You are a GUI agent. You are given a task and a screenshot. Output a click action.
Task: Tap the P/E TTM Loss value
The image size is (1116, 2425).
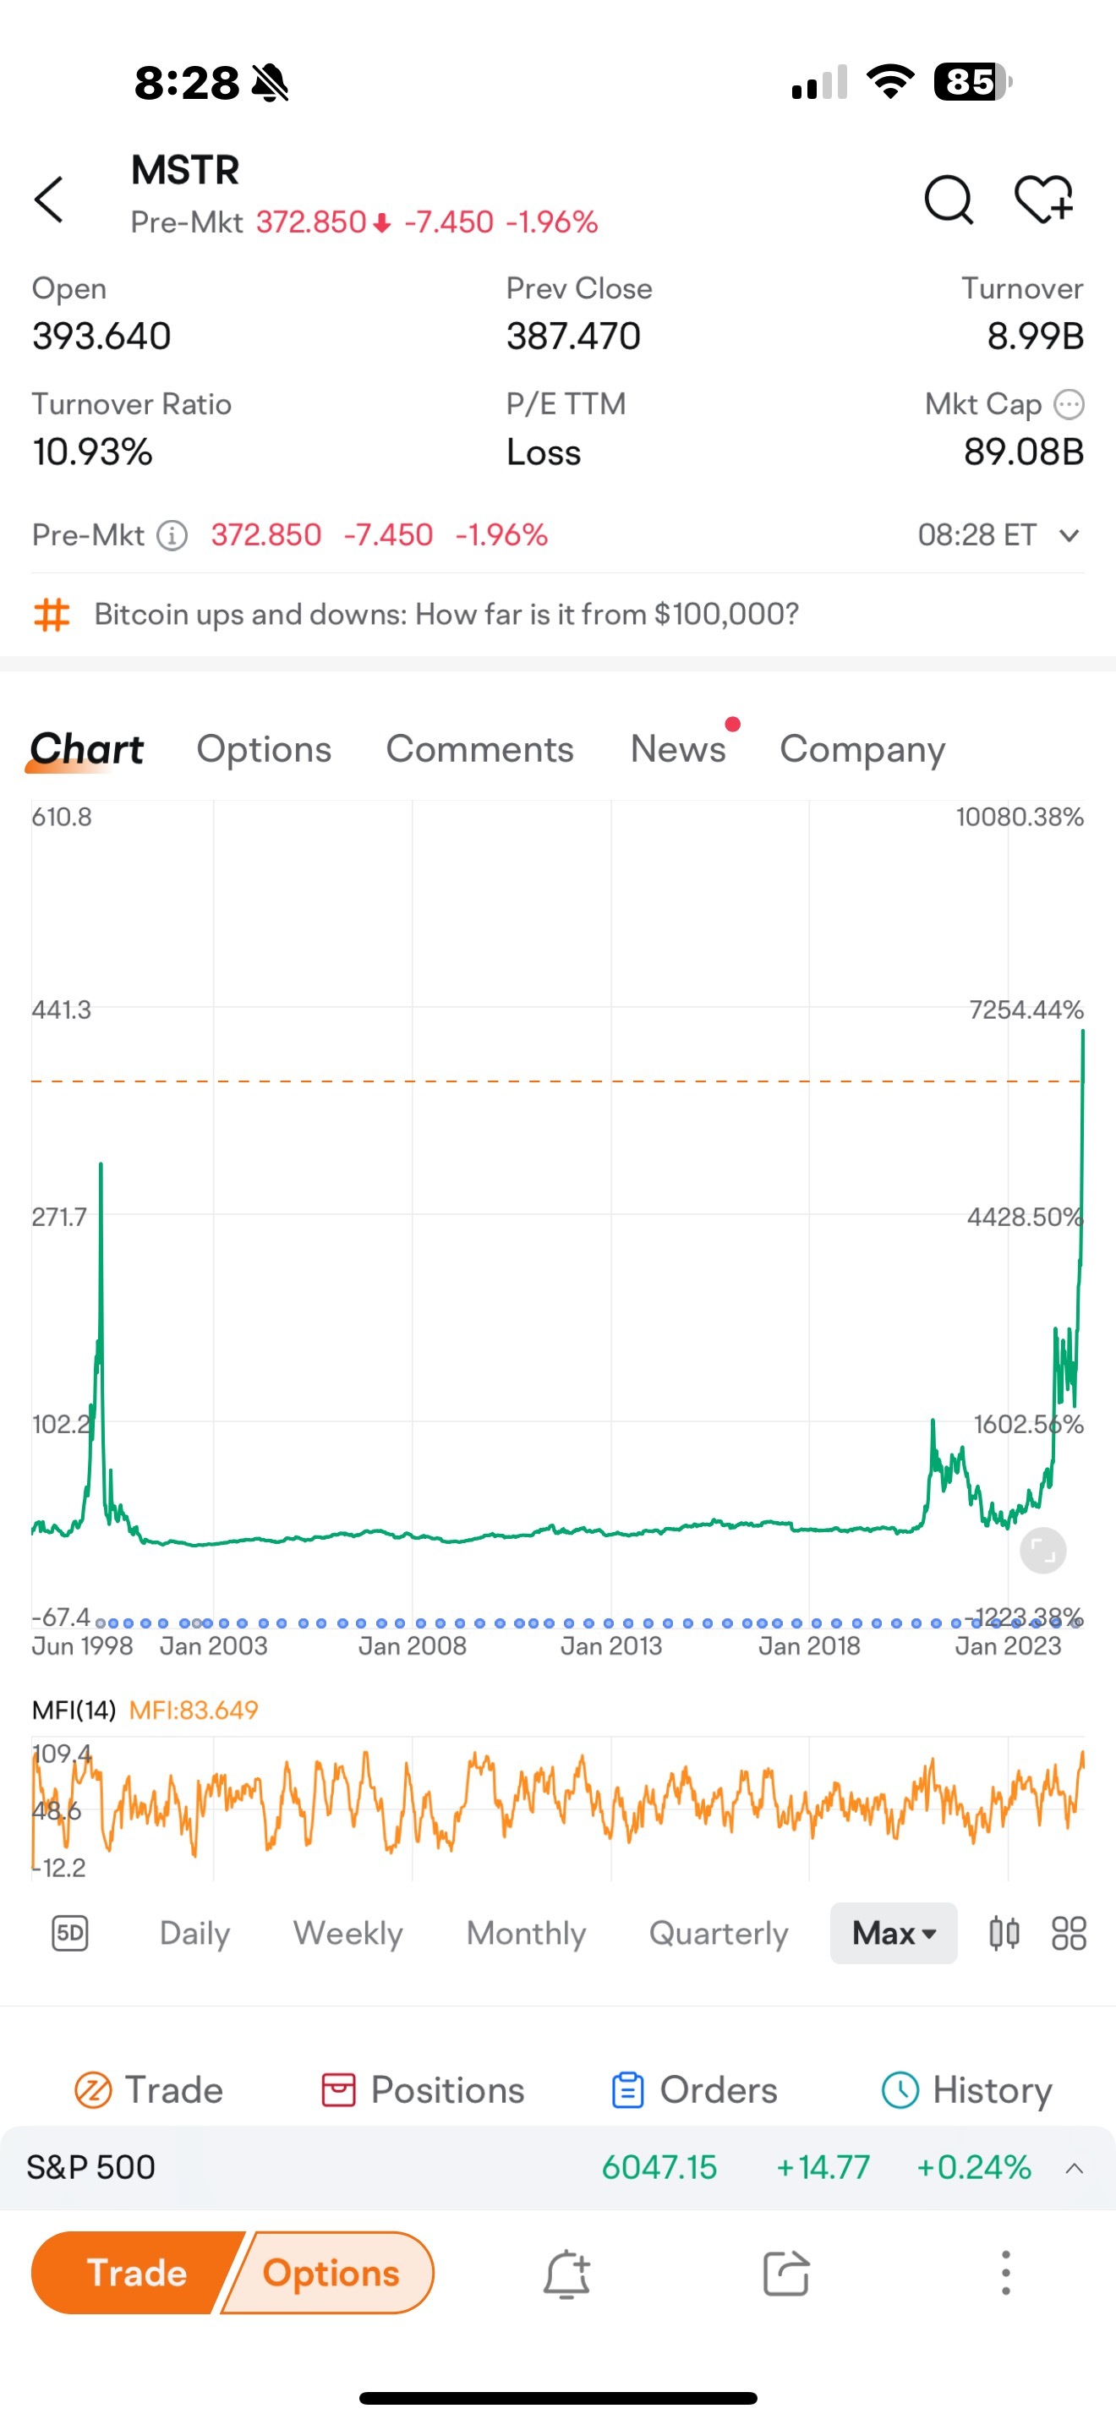pos(543,453)
